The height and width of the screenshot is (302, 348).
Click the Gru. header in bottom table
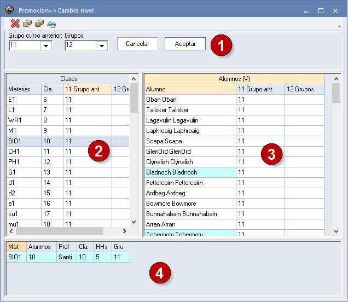[121, 247]
